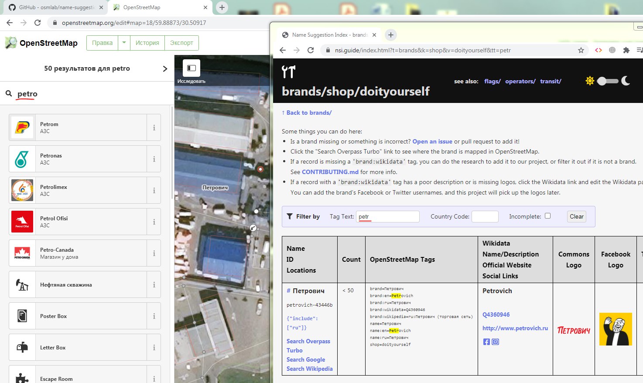This screenshot has height=383, width=643.
Task: Open a new tab in the NSI window
Action: pos(391,35)
